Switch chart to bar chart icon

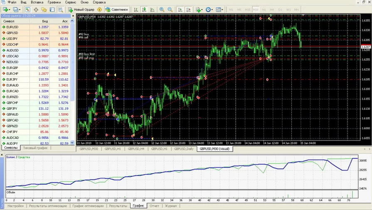click(136, 10)
